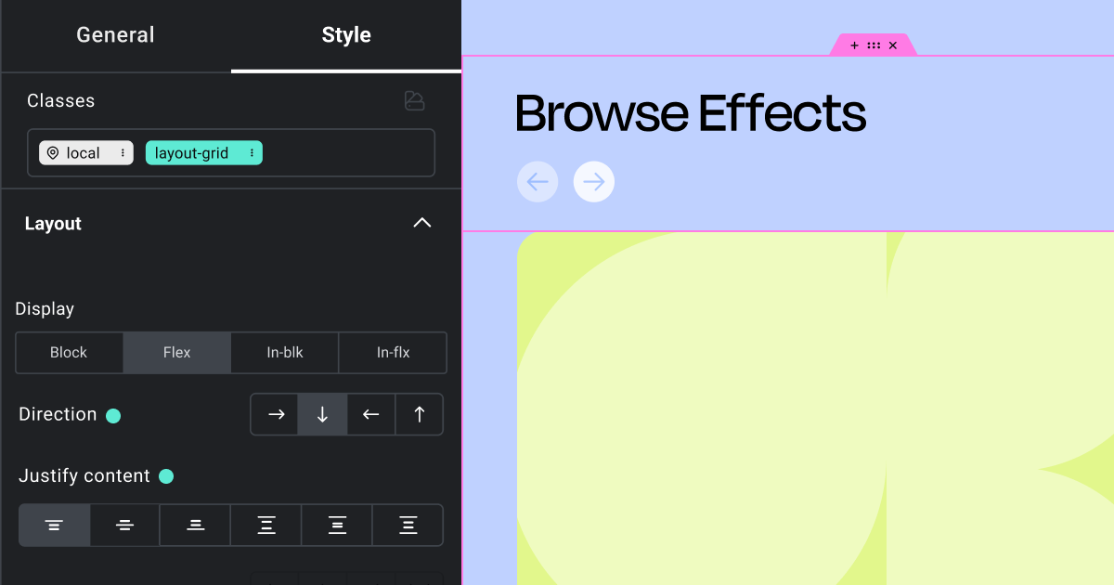
Task: Switch Display mode to Block
Action: (x=69, y=352)
